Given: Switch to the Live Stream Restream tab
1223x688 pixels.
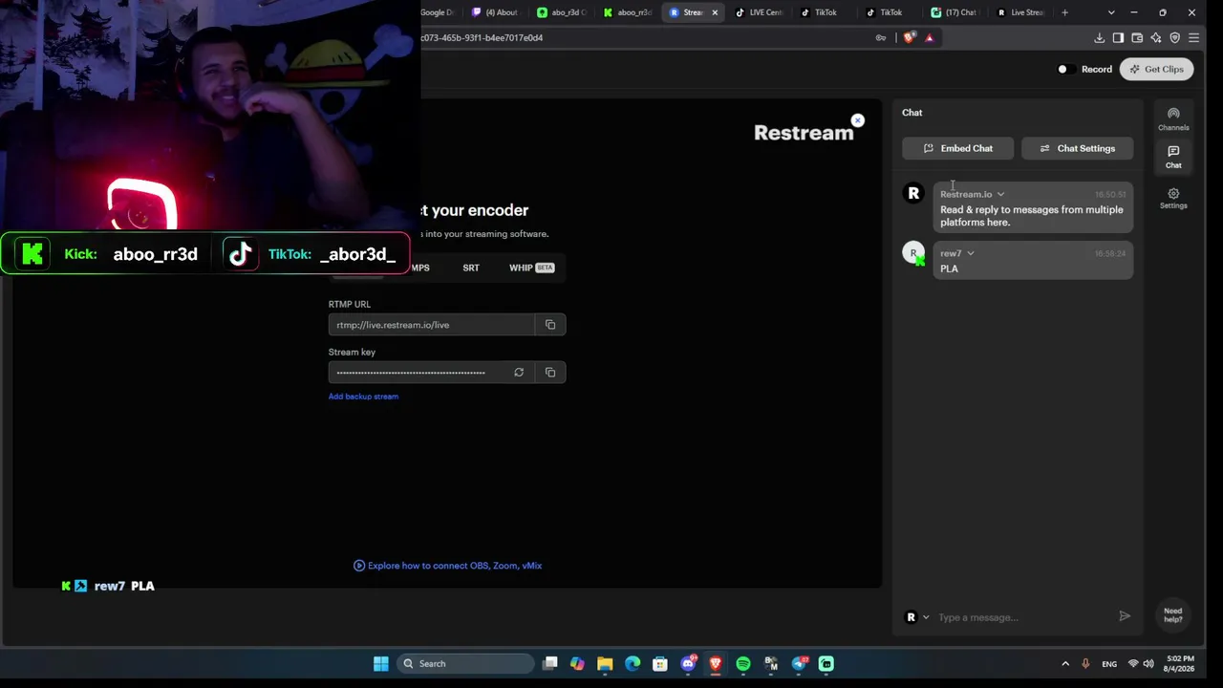Looking at the screenshot, I should click(1020, 12).
